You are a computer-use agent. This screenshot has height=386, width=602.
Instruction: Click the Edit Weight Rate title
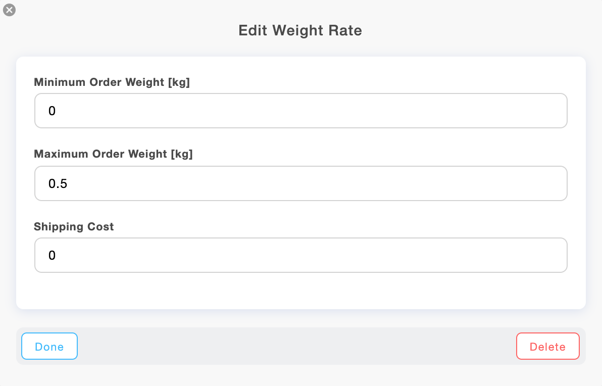coord(300,30)
